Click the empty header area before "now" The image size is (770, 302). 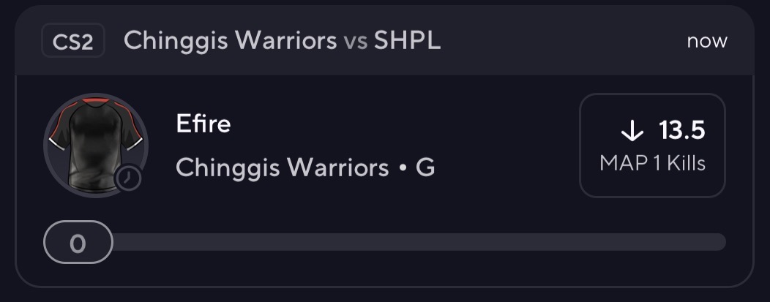click(x=564, y=42)
